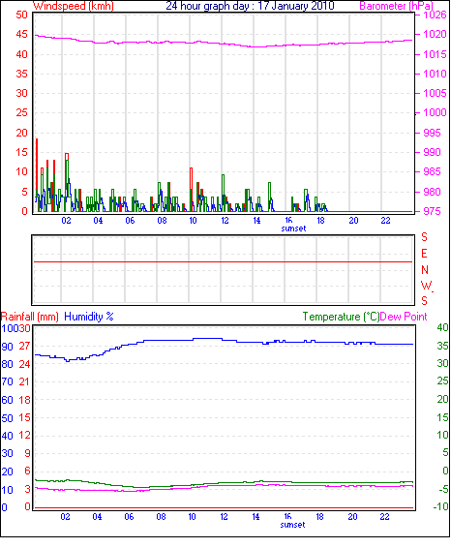Click barometer axis value 995

[x=433, y=133]
